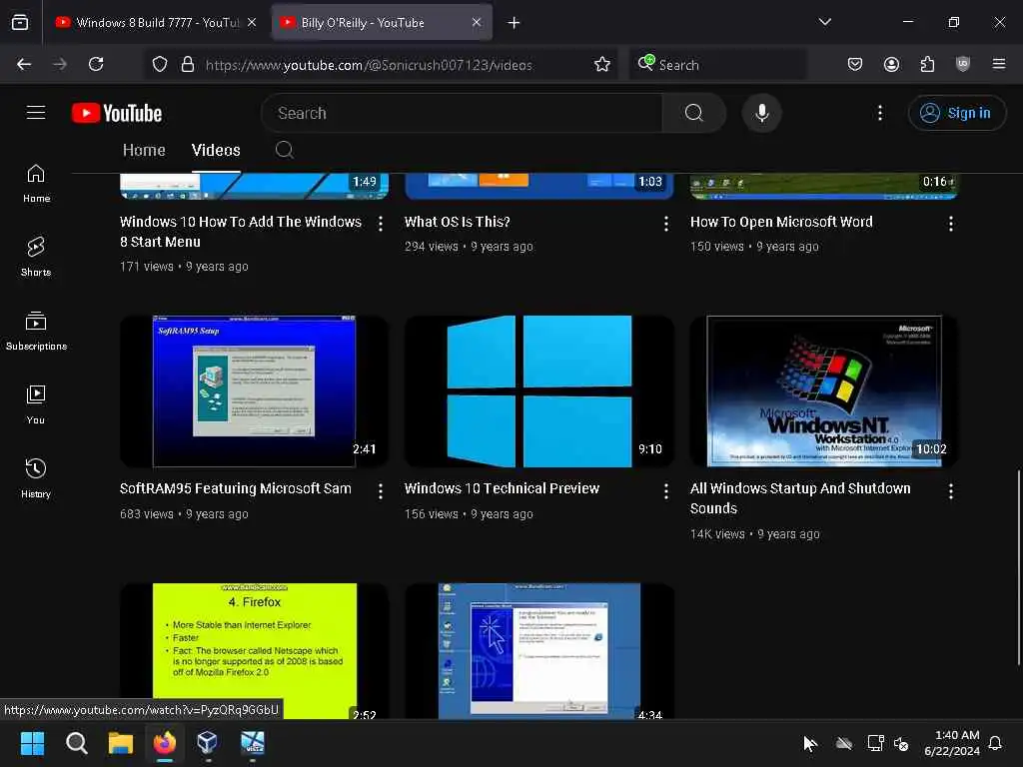Go back one page in browser

24,64
